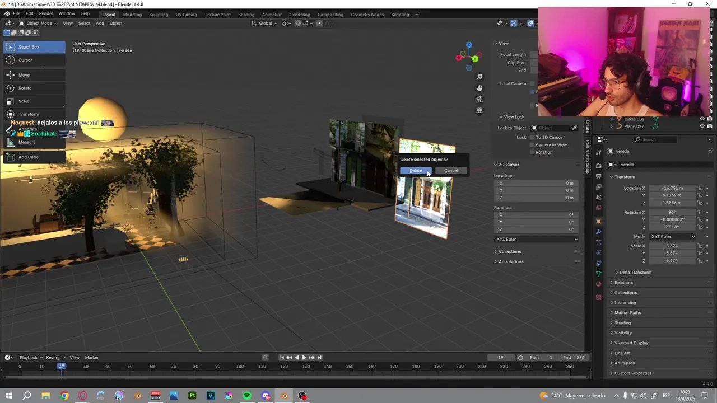
Task: Click current frame field showing 19
Action: [501, 358]
